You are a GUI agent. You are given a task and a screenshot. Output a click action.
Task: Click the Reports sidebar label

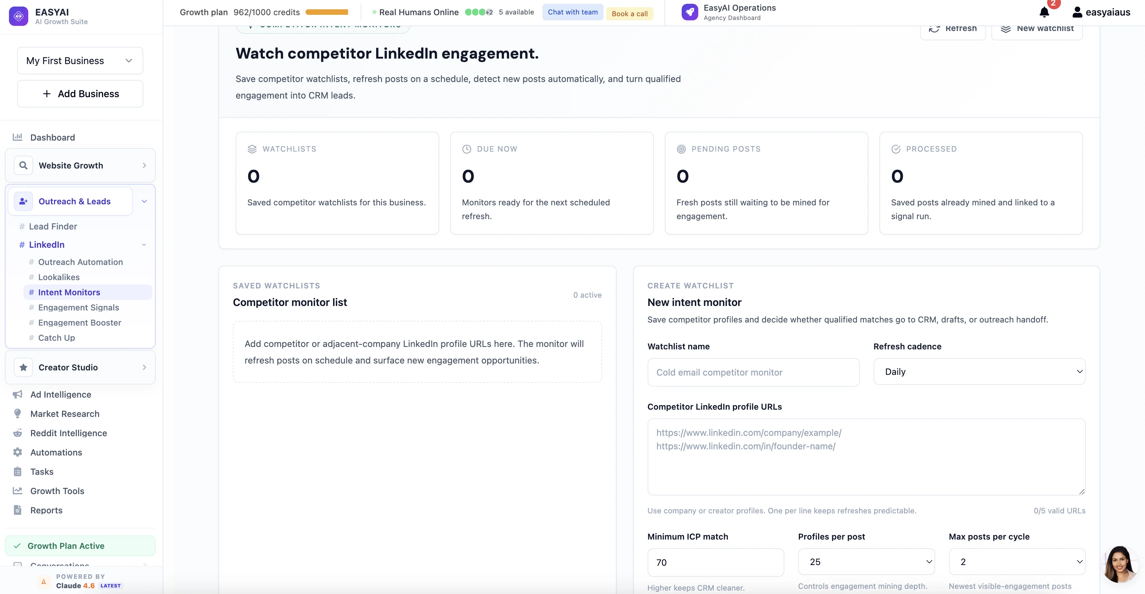(46, 510)
